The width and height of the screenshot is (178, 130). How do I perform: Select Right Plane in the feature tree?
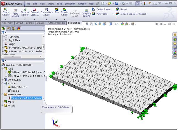[x=12, y=40]
